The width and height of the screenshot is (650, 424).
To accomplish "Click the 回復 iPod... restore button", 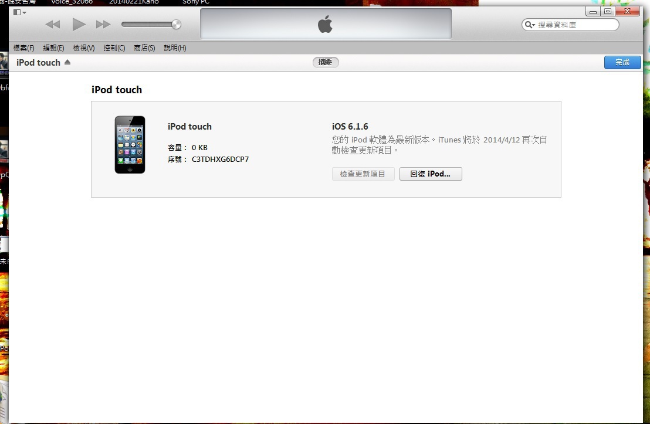I will (x=431, y=174).
